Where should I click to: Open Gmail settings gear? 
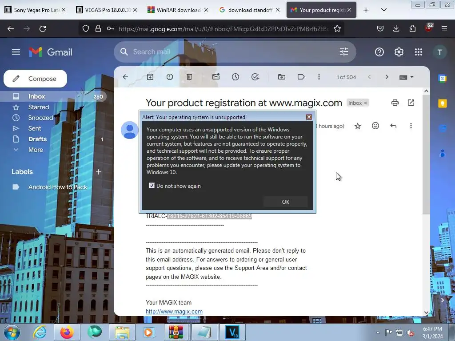pyautogui.click(x=399, y=52)
